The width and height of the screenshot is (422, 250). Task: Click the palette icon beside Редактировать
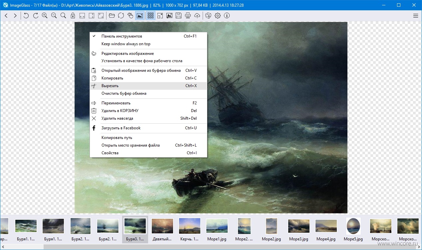(x=94, y=54)
